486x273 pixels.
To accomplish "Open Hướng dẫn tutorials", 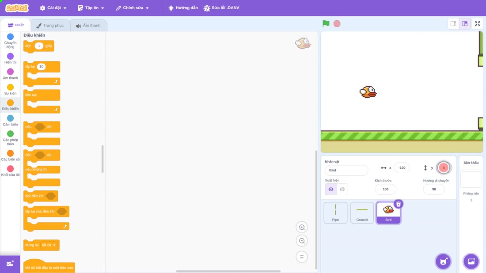I will [x=183, y=8].
